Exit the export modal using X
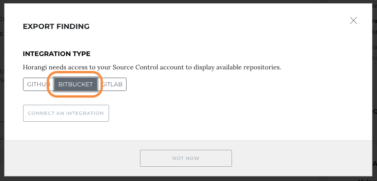The height and width of the screenshot is (181, 377). pyautogui.click(x=353, y=20)
